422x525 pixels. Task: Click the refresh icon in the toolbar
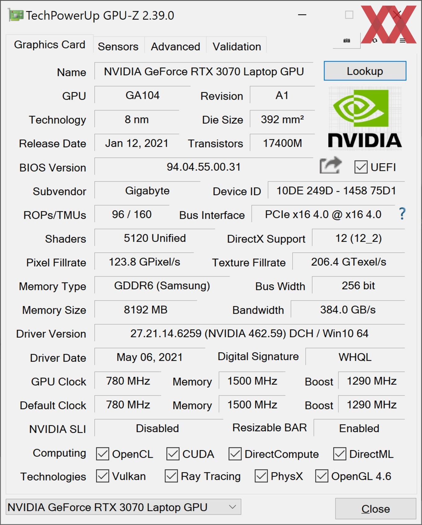pos(375,40)
